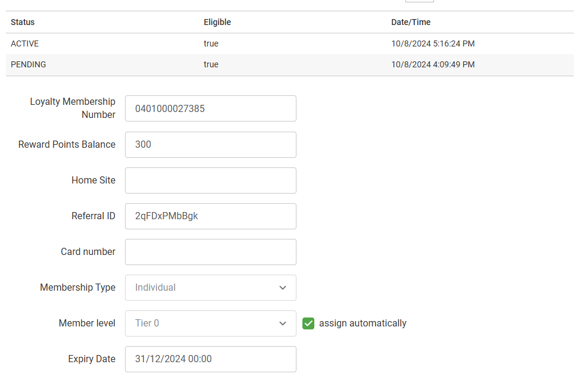The height and width of the screenshot is (386, 581).
Task: Click the chevron arrow in Member level
Action: [283, 323]
